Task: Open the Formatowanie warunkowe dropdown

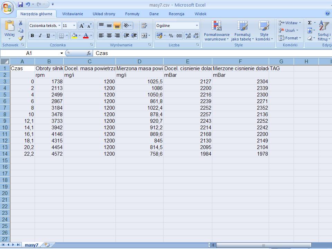Action: 216,31
